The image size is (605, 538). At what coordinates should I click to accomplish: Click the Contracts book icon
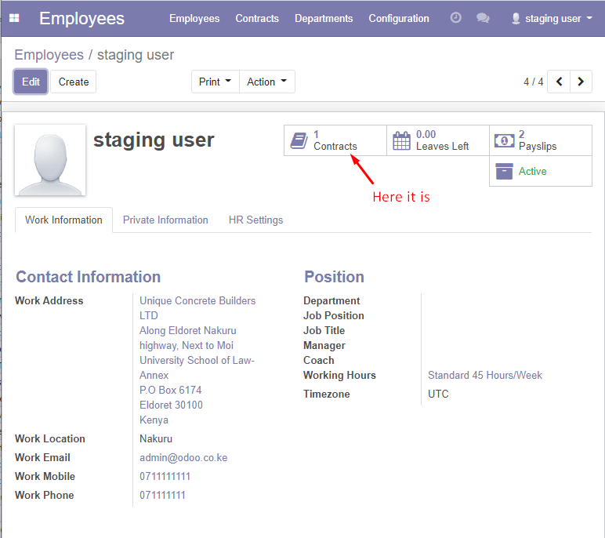click(299, 140)
